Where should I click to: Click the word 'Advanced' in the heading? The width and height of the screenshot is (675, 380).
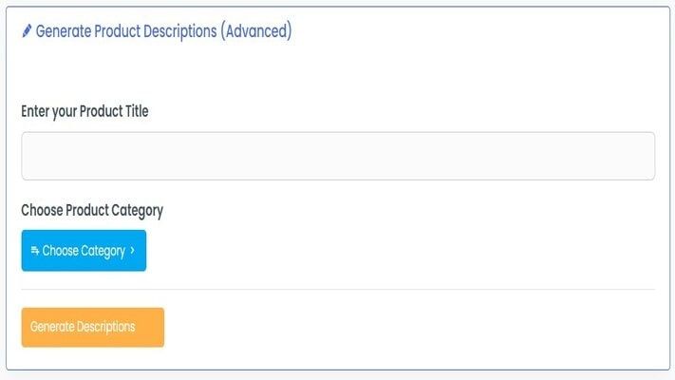coord(255,31)
